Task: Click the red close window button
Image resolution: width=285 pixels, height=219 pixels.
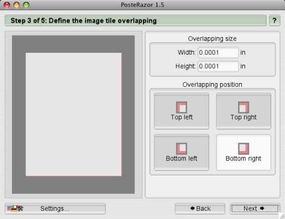Action: (x=7, y=5)
